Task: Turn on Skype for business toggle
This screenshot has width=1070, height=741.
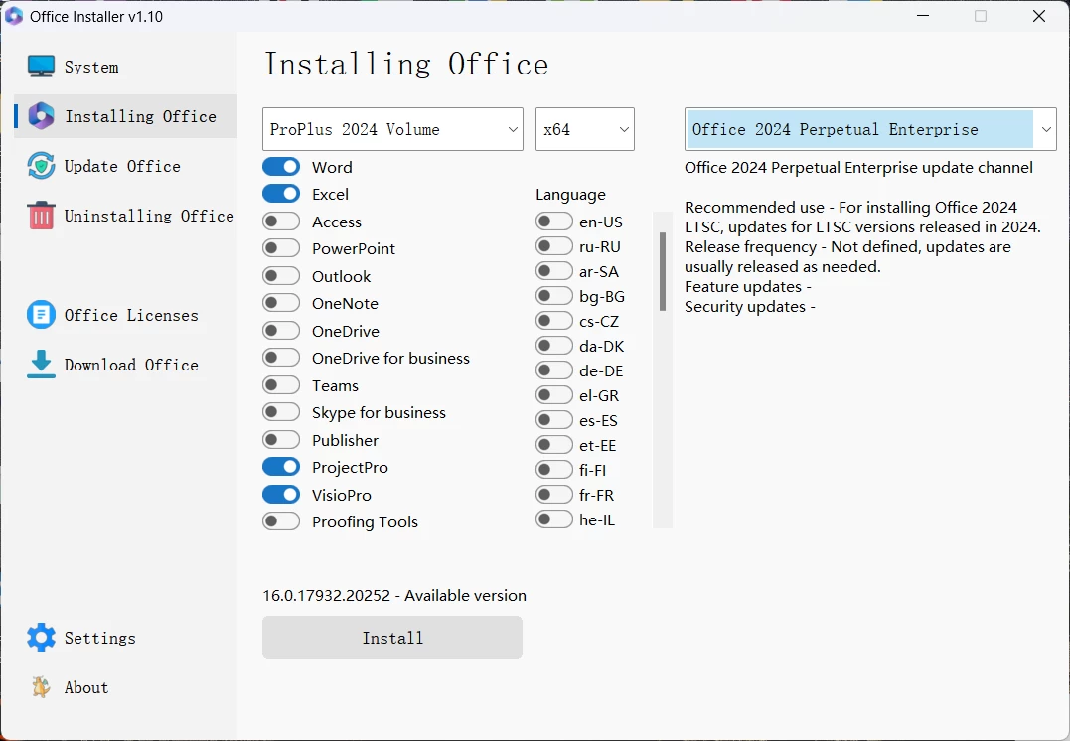Action: 281,412
